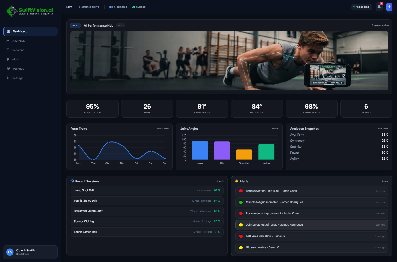Open the Muscle fatigue indicator alert
The image size is (397, 262).
(312, 202)
